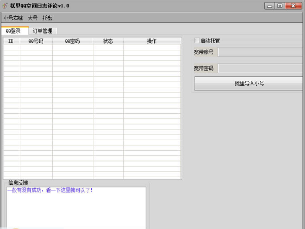Viewport: 305px width, 229px height.
Task: Click the 操作 column header
Action: click(x=152, y=41)
